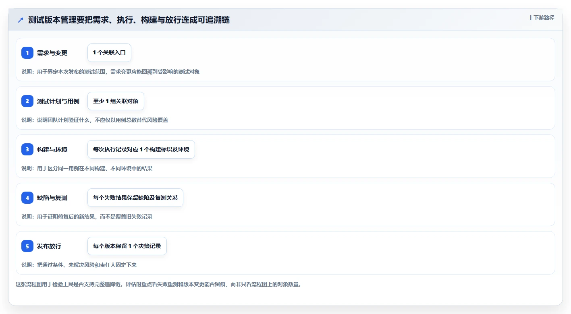The image size is (571, 314).
Task: Click the 每个版本保留 1 个决策记录 chip
Action: click(127, 246)
